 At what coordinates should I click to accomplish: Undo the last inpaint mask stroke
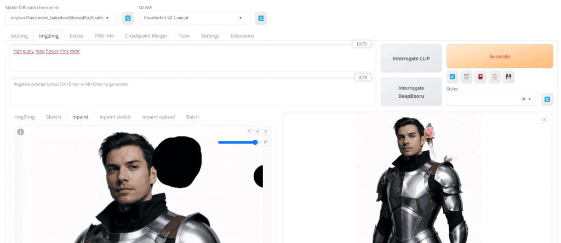[250, 131]
